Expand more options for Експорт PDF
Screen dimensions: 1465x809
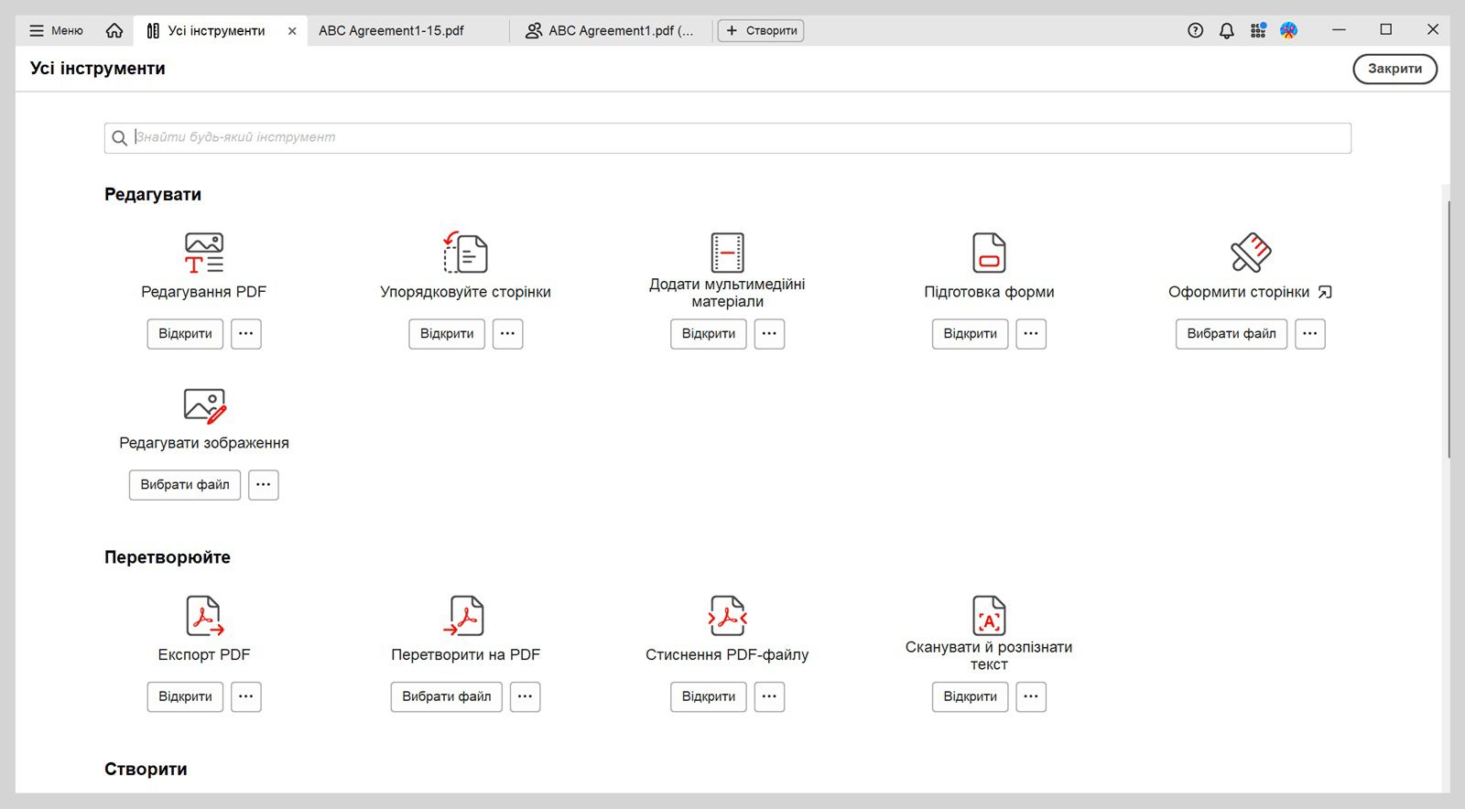[246, 696]
